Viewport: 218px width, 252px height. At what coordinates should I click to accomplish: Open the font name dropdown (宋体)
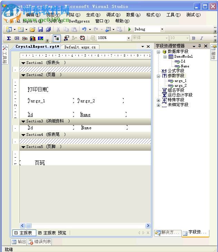[x=167, y=38]
